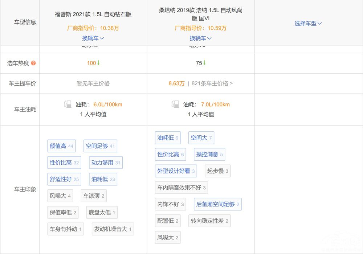Choose the 油耗低 9 tag for 桑塔纳

(167, 138)
